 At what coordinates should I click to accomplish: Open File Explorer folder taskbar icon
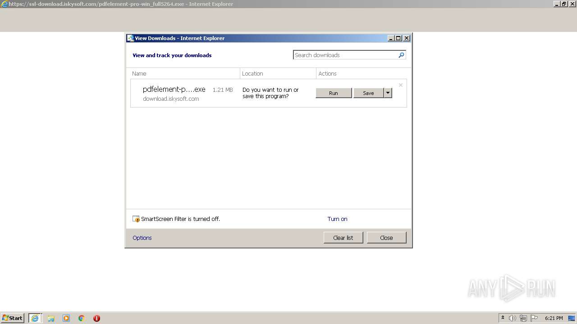point(51,318)
